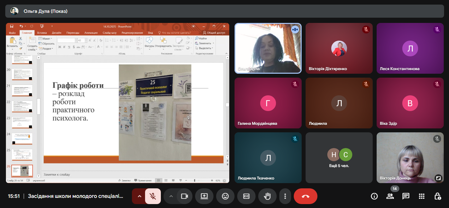449x208 pixels.
Task: Start screen presentation with share button
Action: [x=204, y=196]
